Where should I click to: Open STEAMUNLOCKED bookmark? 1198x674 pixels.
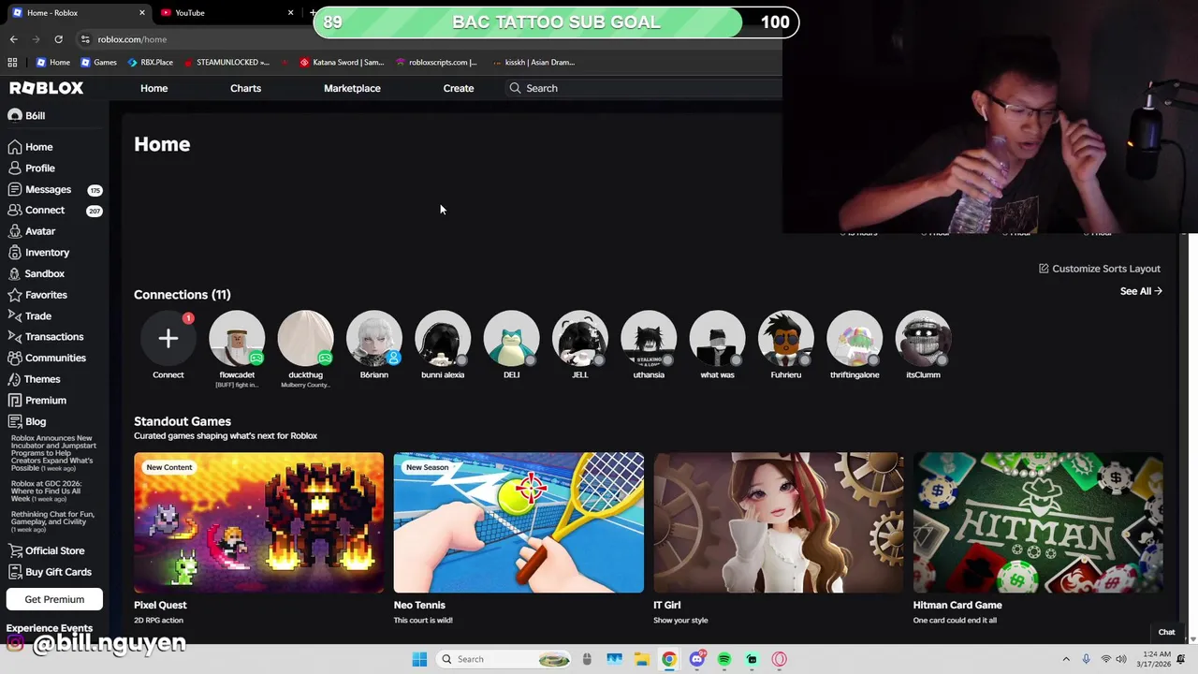point(226,63)
